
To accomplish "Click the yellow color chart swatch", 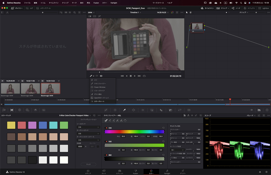I will 11,125.
